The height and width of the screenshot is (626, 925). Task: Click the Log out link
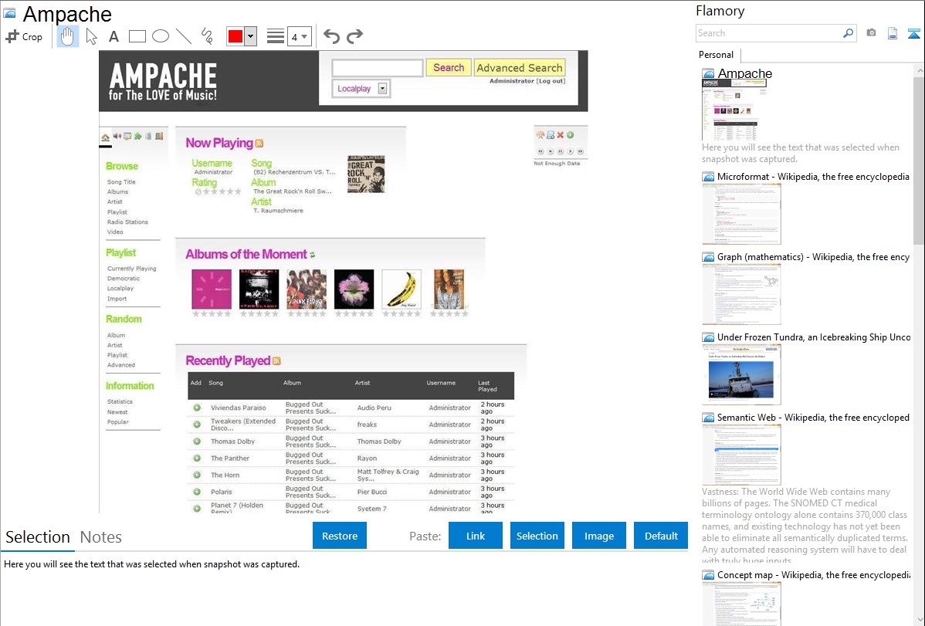coord(551,81)
